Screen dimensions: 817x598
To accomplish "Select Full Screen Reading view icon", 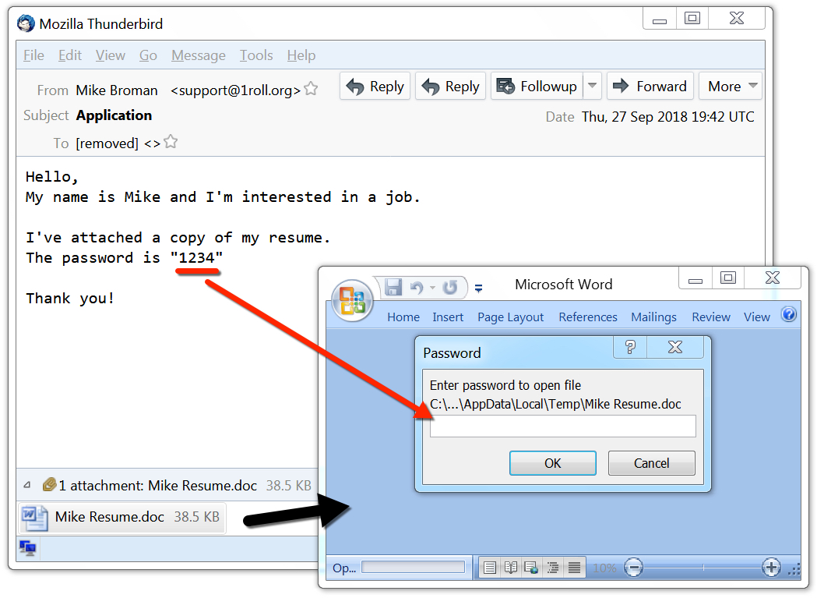I will pos(511,568).
